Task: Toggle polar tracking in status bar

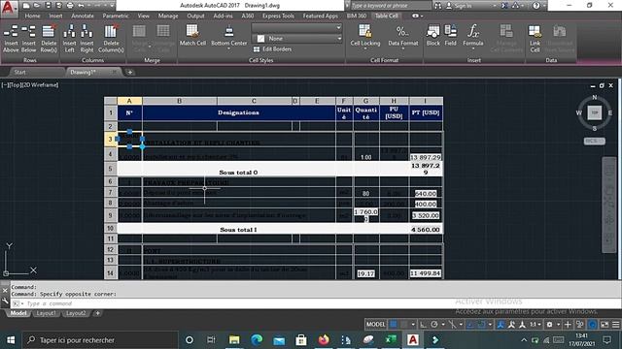Action: (434, 325)
